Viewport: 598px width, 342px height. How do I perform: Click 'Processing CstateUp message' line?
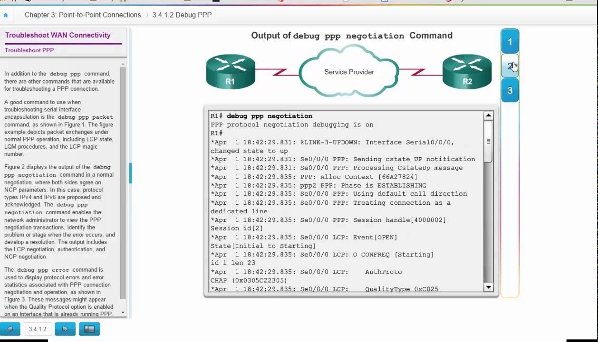tap(337, 168)
